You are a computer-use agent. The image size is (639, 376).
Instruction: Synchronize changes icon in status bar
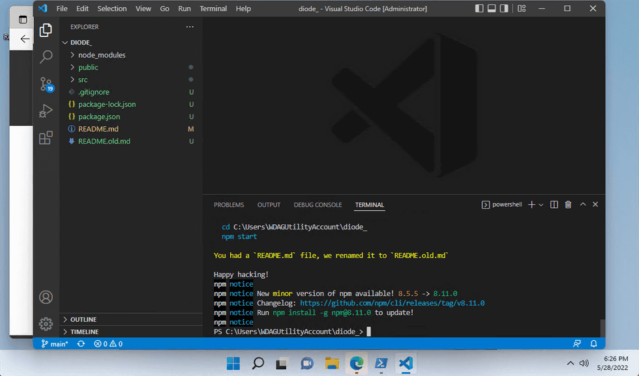(81, 344)
